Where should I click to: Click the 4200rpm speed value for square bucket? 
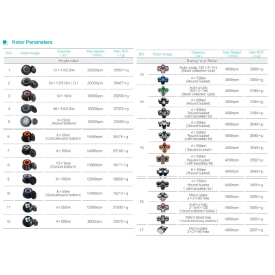(x=232, y=160)
